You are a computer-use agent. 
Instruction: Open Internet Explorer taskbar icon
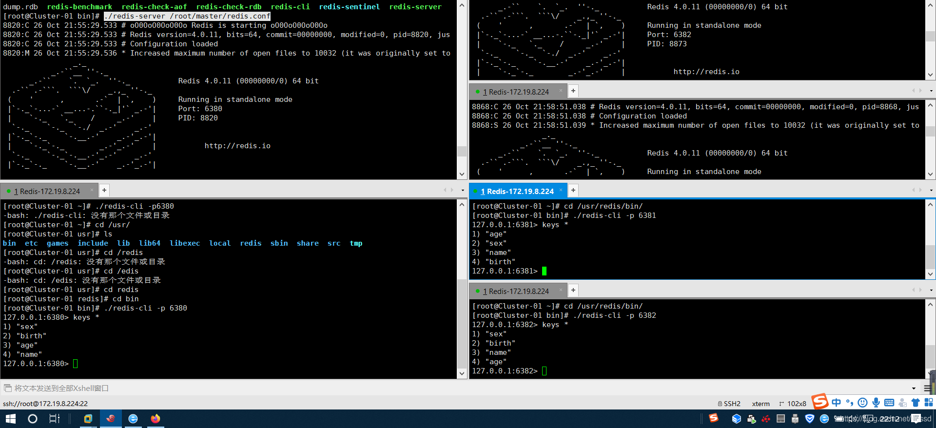(133, 419)
